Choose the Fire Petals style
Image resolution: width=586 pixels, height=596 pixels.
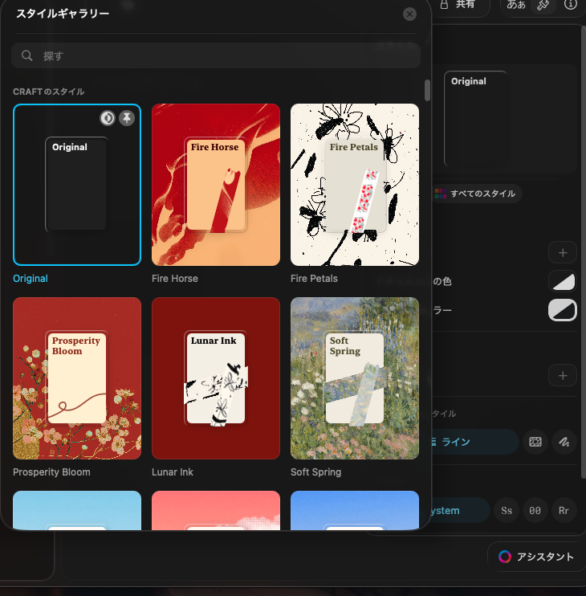tap(354, 185)
